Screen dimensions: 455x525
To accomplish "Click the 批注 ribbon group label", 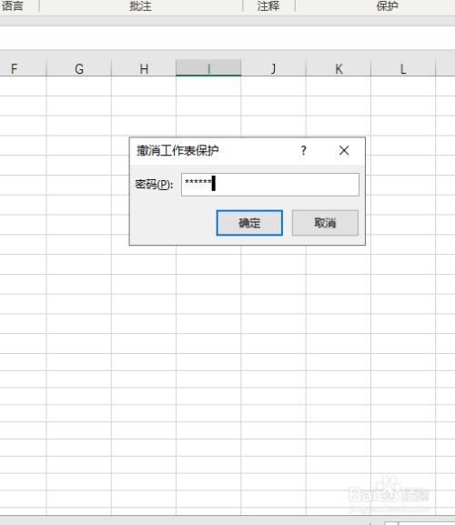I will tap(140, 6).
